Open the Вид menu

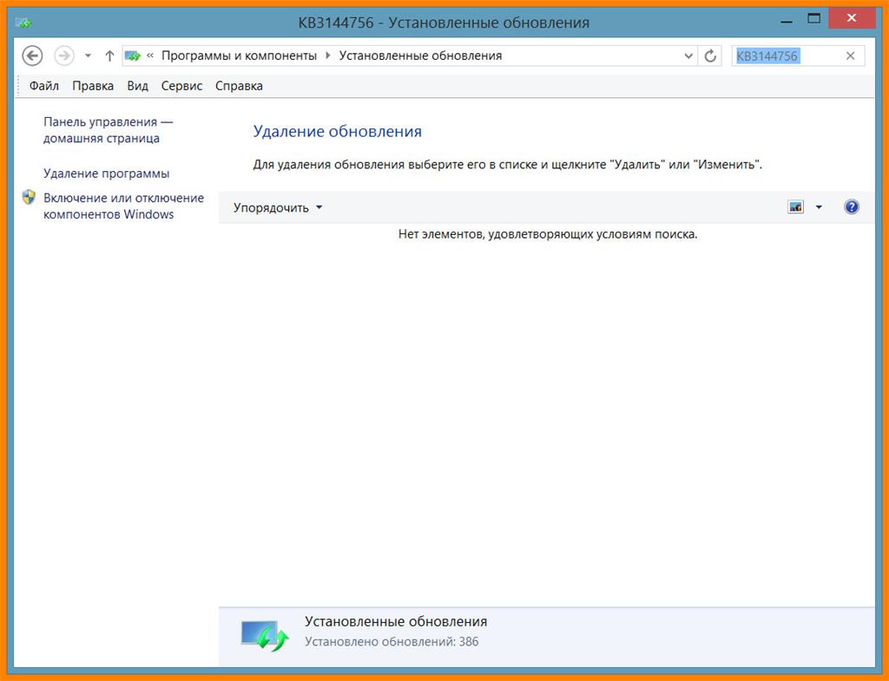137,86
